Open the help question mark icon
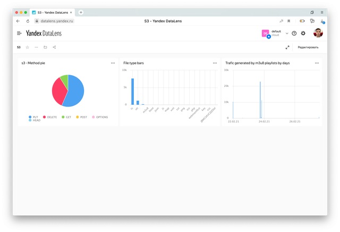 tap(294, 33)
